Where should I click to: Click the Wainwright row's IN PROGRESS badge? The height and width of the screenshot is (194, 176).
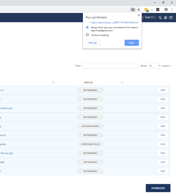coord(90,153)
